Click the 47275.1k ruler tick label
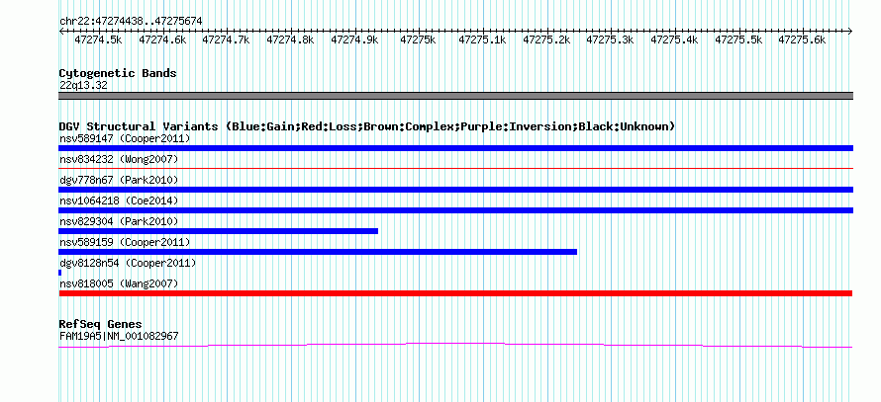Image resolution: width=881 pixels, height=402 pixels. 483,40
